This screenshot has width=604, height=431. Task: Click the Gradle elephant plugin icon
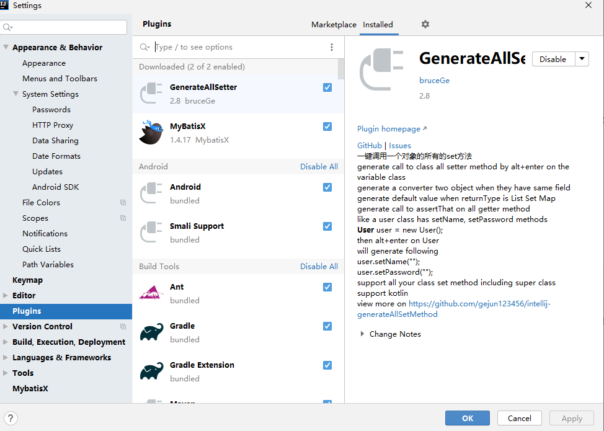tap(151, 332)
